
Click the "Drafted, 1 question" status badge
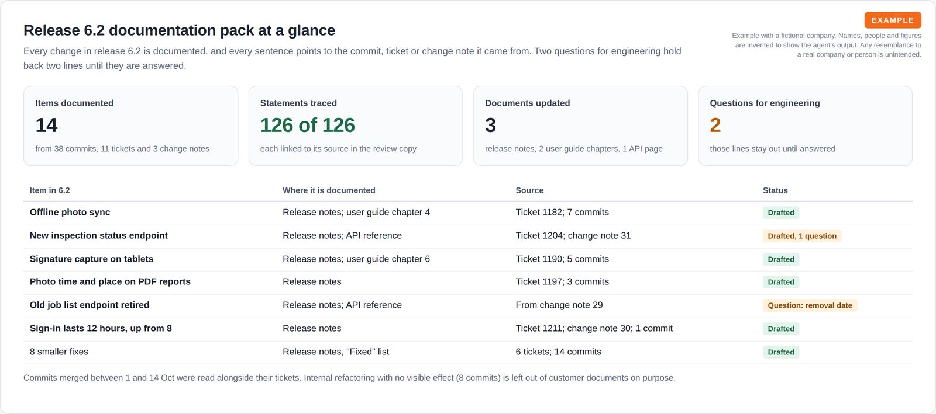tap(802, 236)
